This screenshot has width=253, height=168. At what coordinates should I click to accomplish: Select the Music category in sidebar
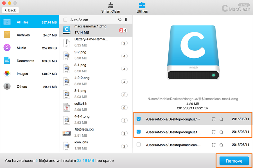point(21,48)
